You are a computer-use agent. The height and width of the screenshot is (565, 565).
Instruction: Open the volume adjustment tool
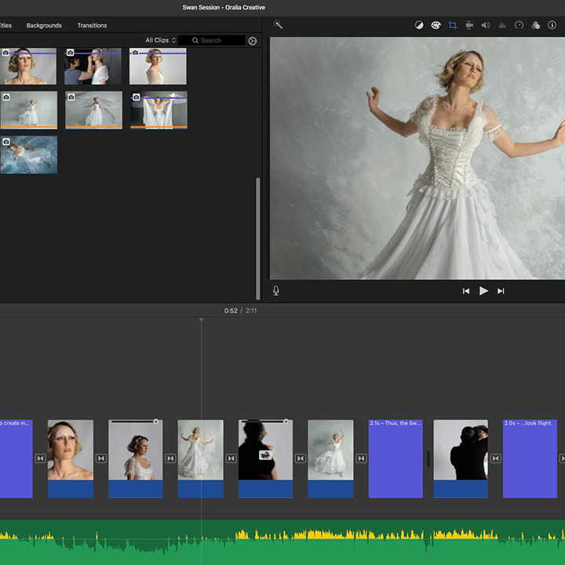[486, 25]
